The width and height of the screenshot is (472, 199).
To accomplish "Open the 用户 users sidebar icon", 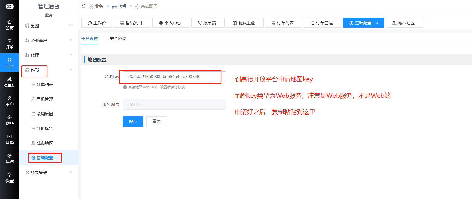I will [9, 101].
